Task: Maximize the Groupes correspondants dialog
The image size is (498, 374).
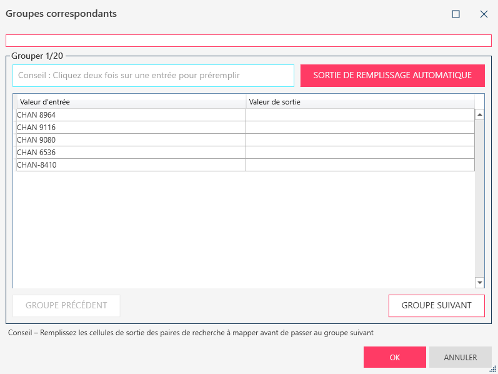Action: 456,14
